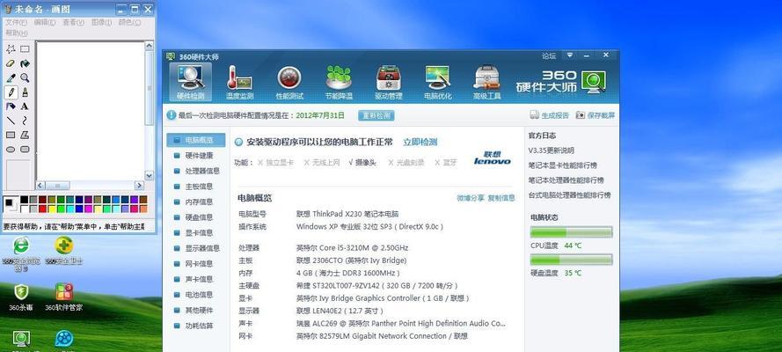This screenshot has height=352, width=782.
Task: Open Paint's 文件 menu
Action: 16,22
